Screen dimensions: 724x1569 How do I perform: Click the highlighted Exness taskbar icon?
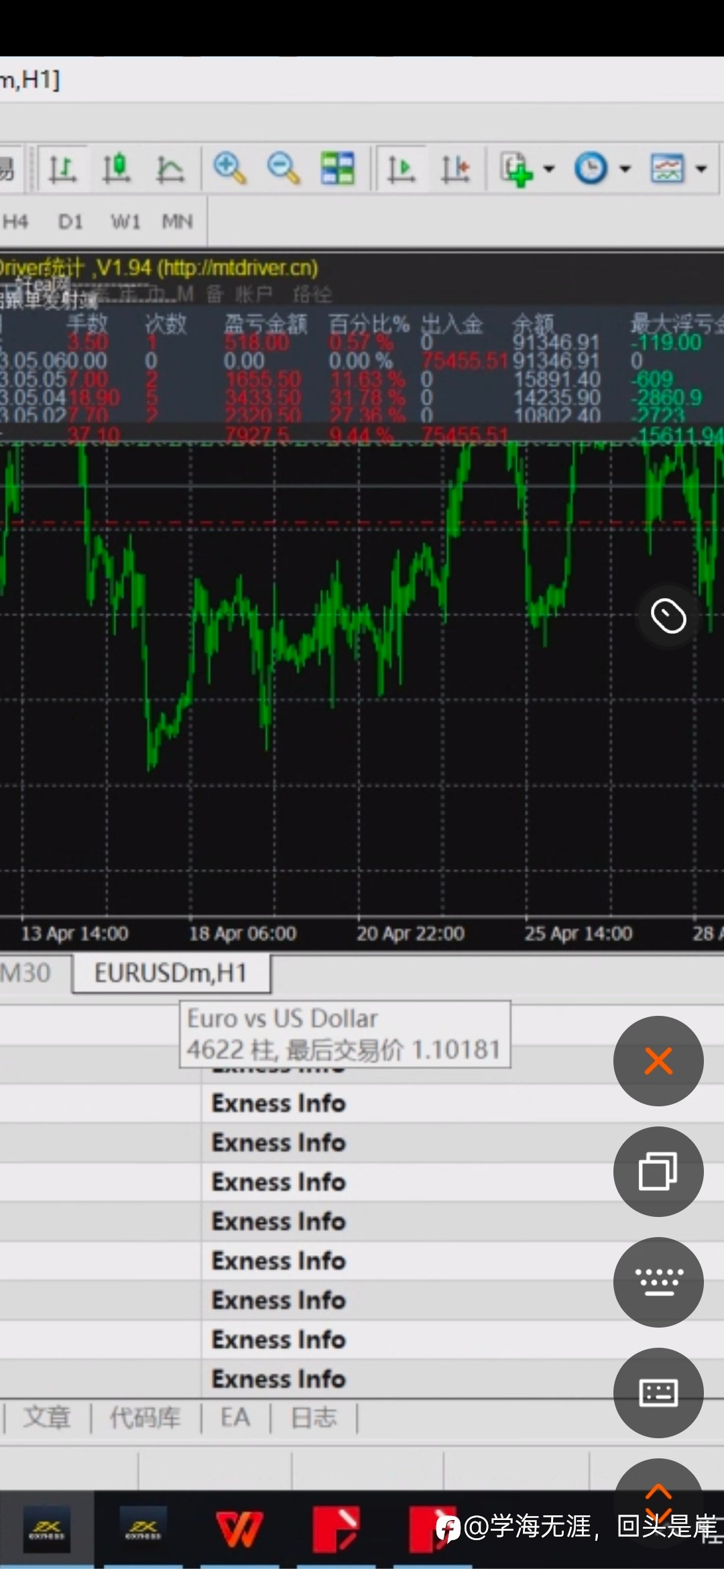point(46,1529)
